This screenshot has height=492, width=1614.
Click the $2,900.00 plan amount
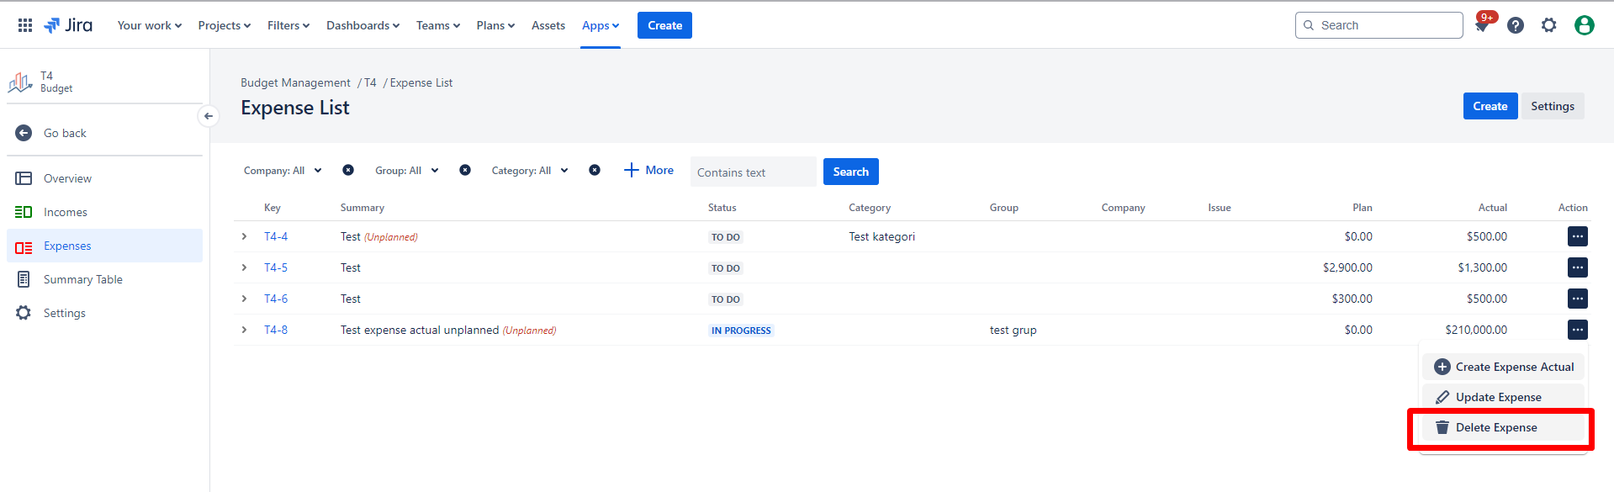coord(1347,267)
